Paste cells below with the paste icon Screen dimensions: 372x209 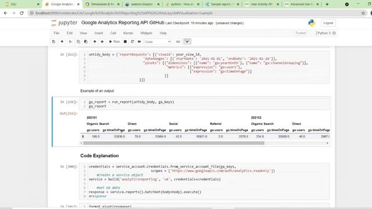click(86, 42)
